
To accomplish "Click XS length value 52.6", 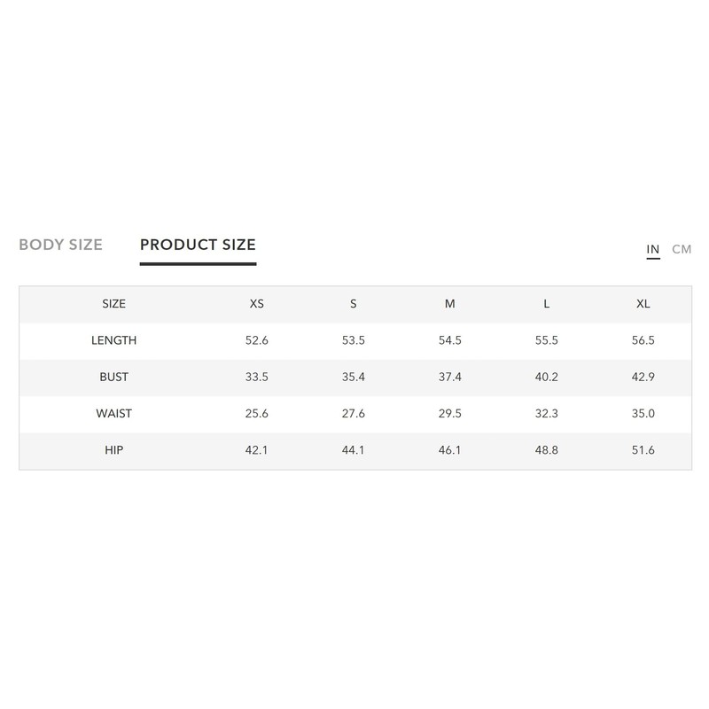I will (256, 340).
